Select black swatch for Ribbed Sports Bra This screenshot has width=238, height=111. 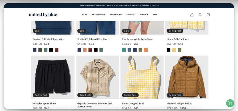[51, 50]
